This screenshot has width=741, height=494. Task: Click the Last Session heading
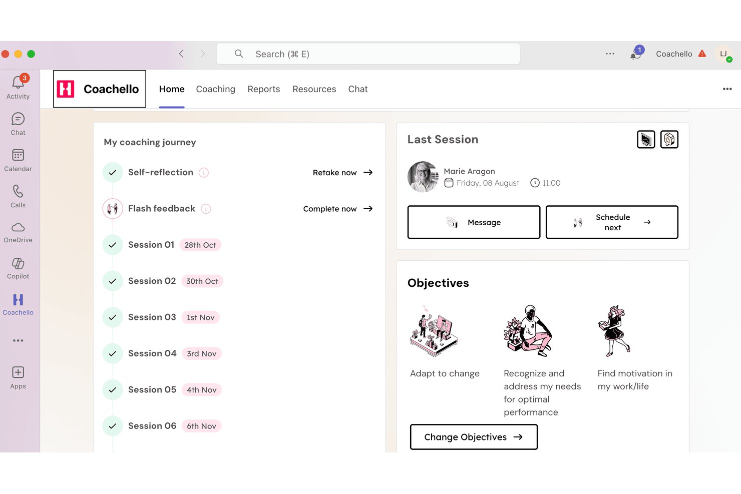(x=443, y=139)
